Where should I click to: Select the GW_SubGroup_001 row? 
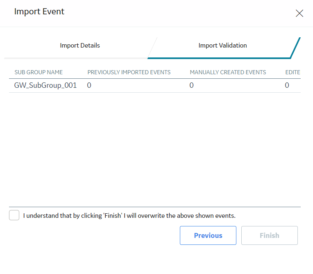(x=155, y=86)
